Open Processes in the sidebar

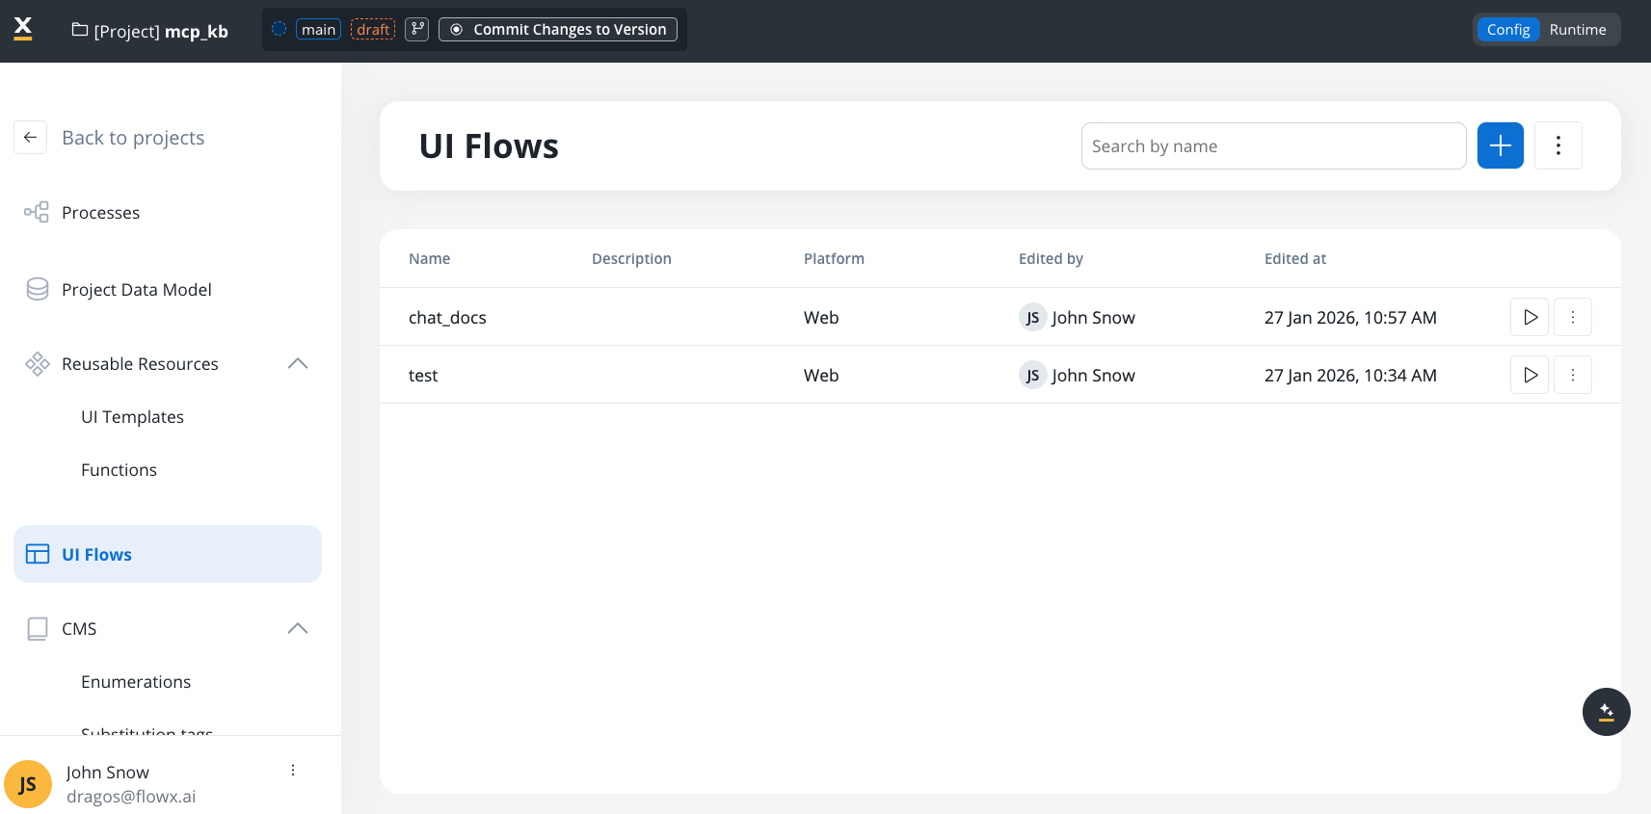[x=100, y=212]
